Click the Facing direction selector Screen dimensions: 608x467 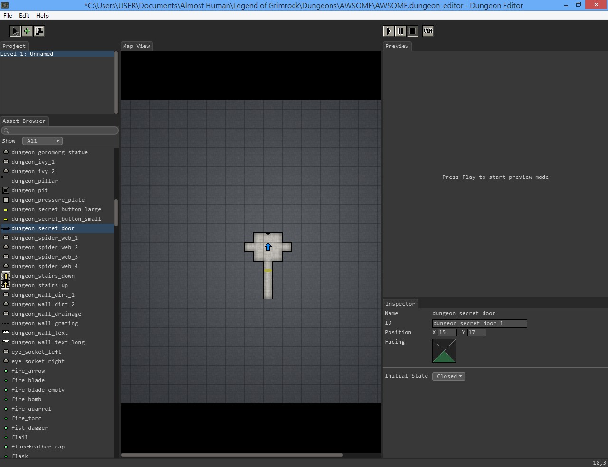(444, 351)
